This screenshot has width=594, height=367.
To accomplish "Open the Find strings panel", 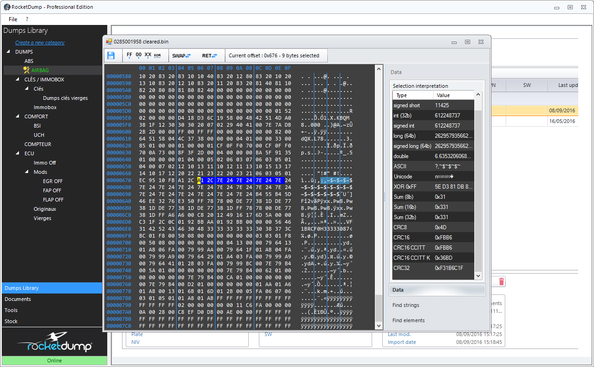I will (406, 305).
